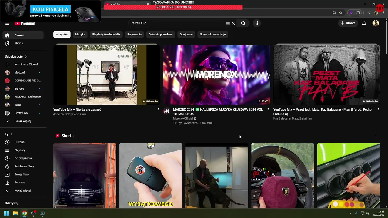This screenshot has height=218, width=388.
Task: Open Shorts shelf options menu
Action: coord(376,136)
